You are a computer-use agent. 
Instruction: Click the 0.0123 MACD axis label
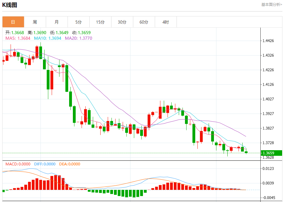pyautogui.click(x=268, y=168)
